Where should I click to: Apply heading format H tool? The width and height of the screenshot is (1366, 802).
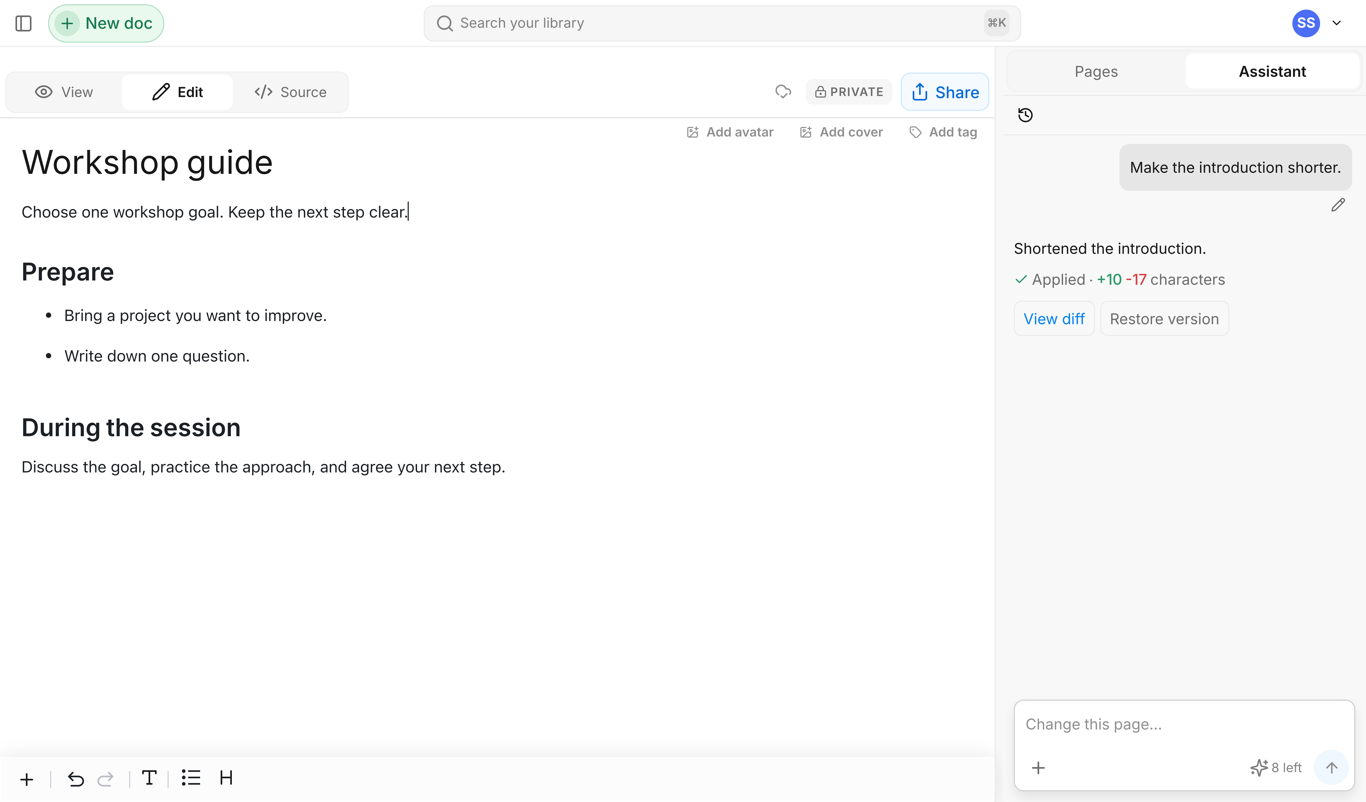coord(226,778)
